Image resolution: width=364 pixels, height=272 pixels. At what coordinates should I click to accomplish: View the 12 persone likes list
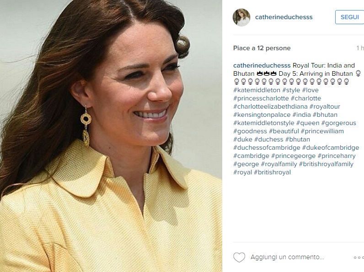click(274, 48)
